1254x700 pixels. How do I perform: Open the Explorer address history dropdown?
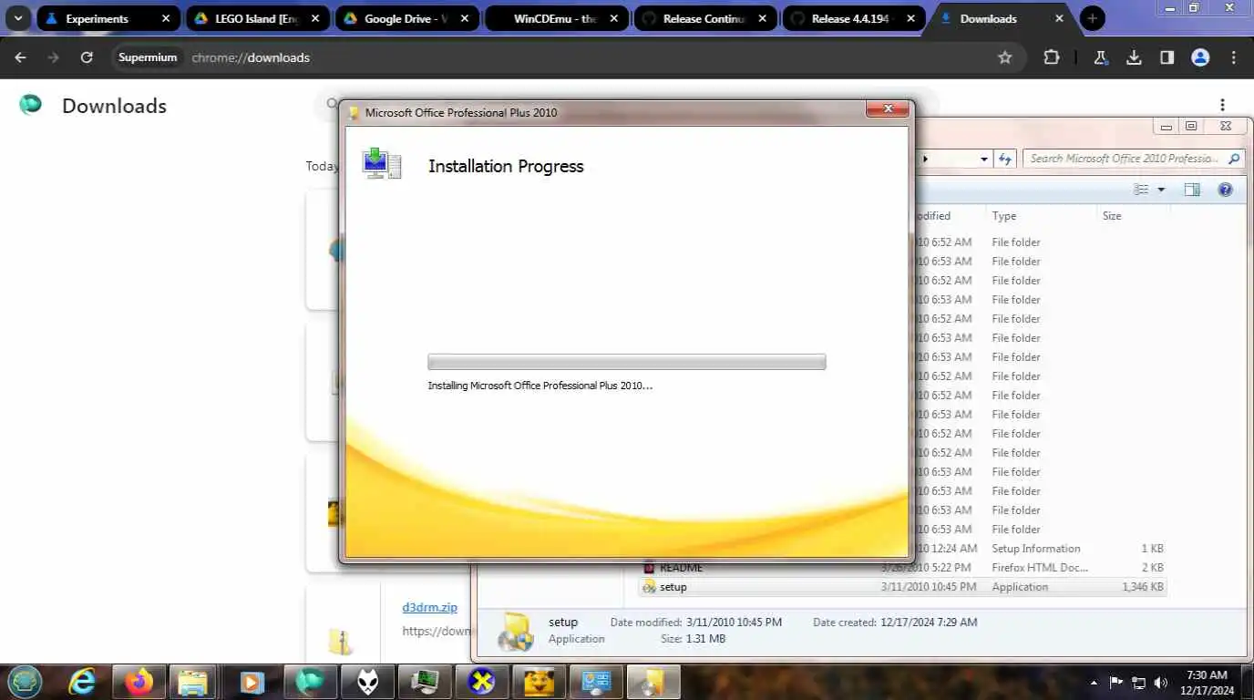pyautogui.click(x=984, y=160)
